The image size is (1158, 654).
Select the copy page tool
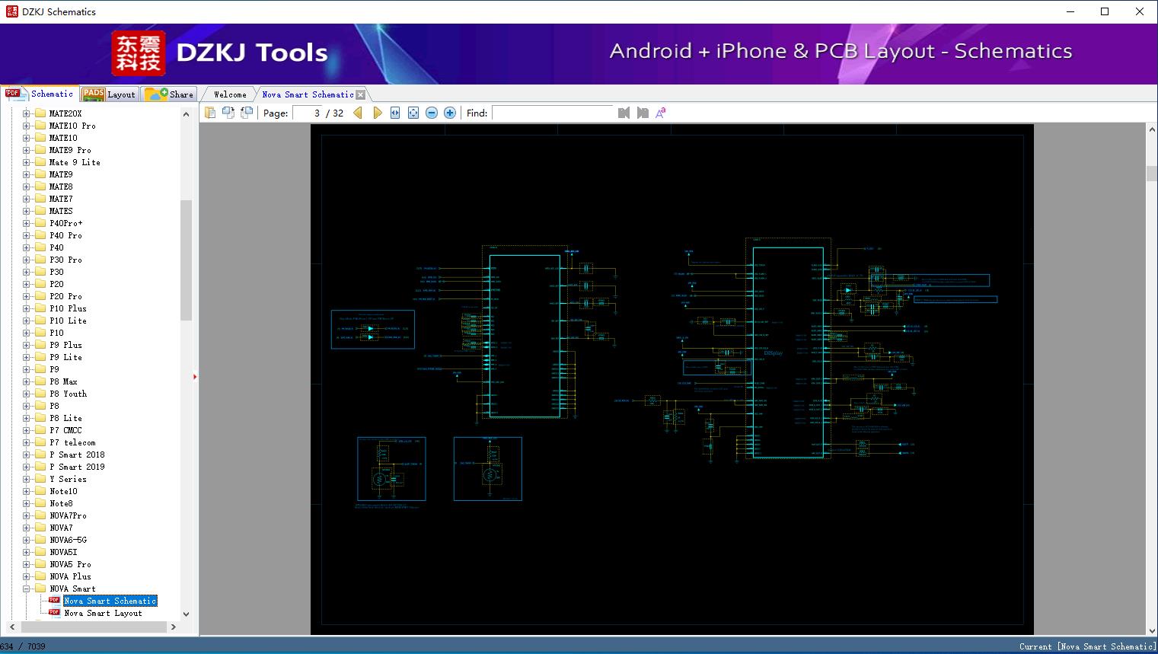coord(228,112)
